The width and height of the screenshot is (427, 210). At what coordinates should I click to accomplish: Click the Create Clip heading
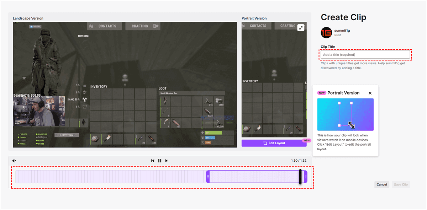pos(343,17)
